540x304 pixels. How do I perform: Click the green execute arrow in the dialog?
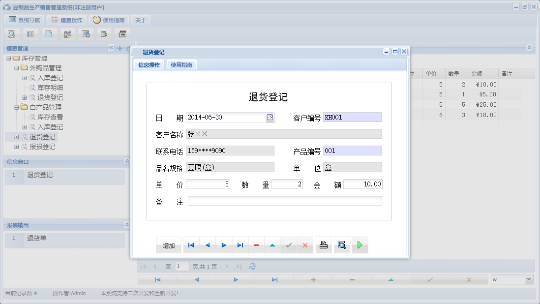pyautogui.click(x=360, y=244)
